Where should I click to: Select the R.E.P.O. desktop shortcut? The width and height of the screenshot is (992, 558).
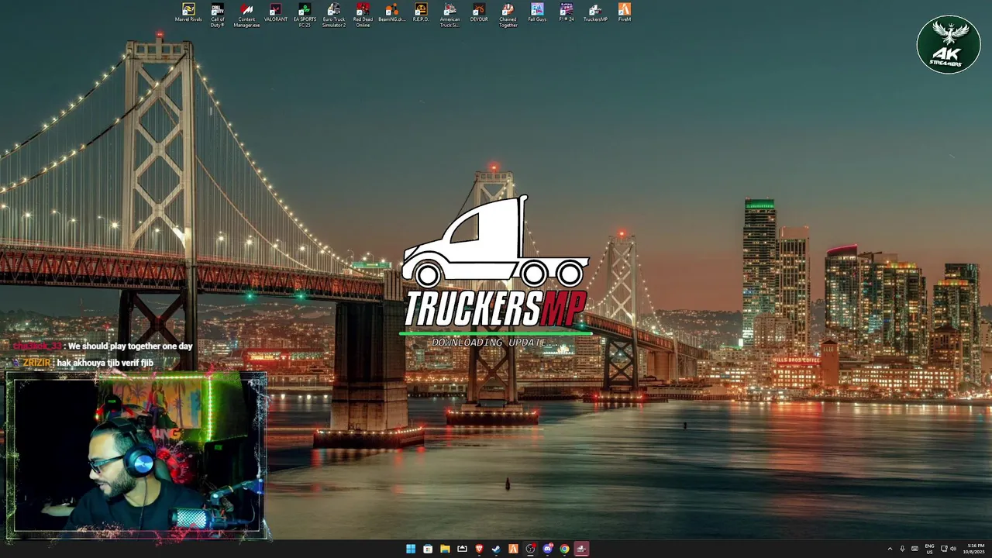[421, 13]
